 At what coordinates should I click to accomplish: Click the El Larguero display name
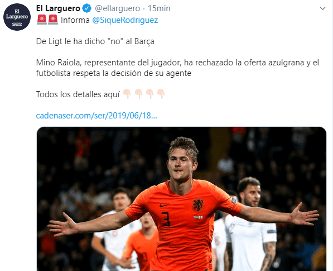(58, 8)
